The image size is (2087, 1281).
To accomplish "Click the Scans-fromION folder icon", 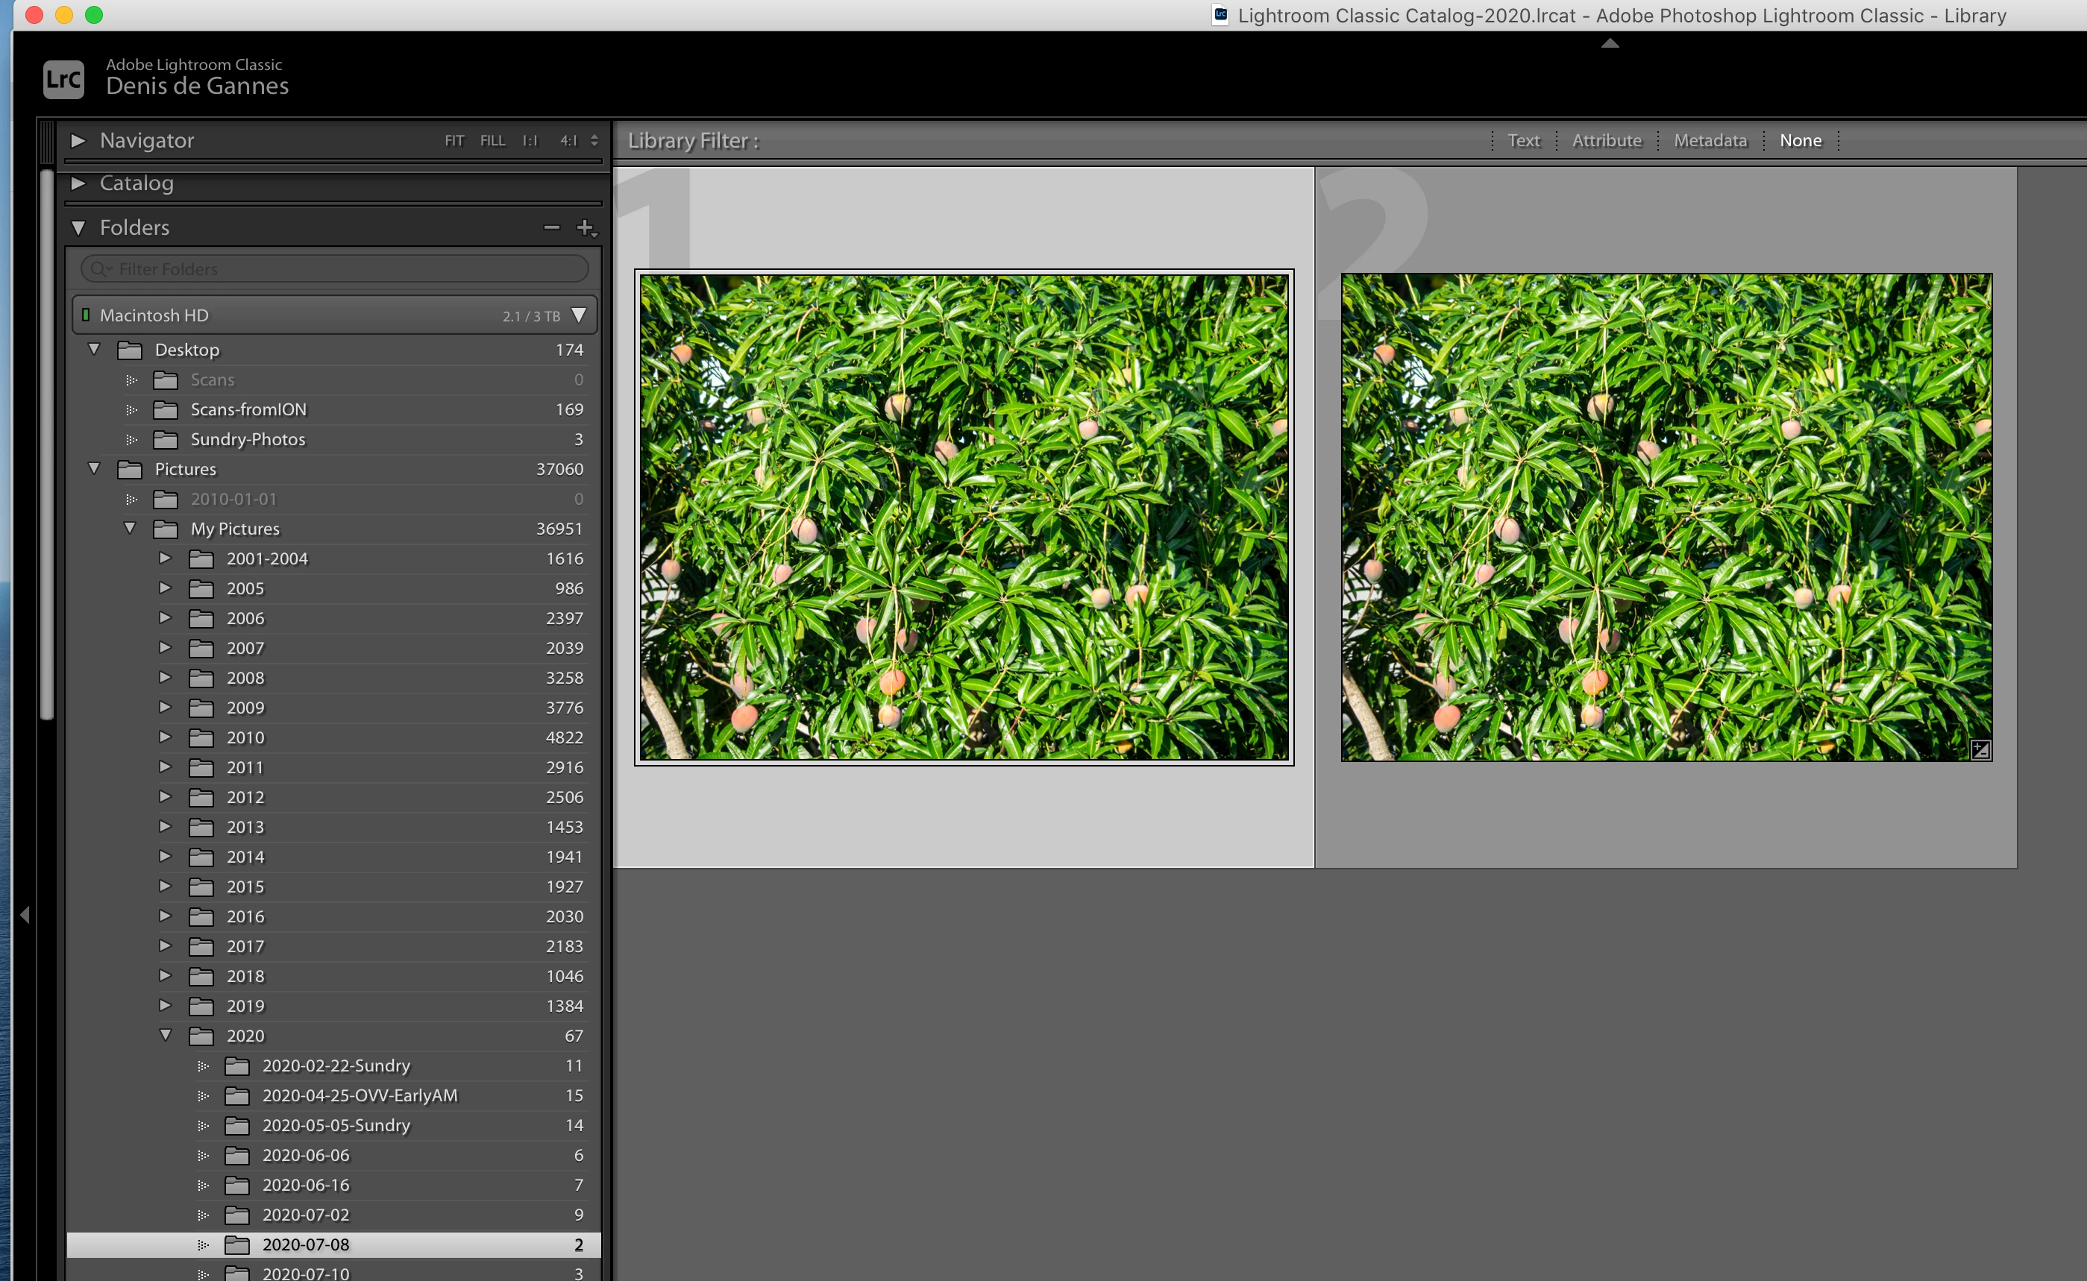I will pos(166,410).
